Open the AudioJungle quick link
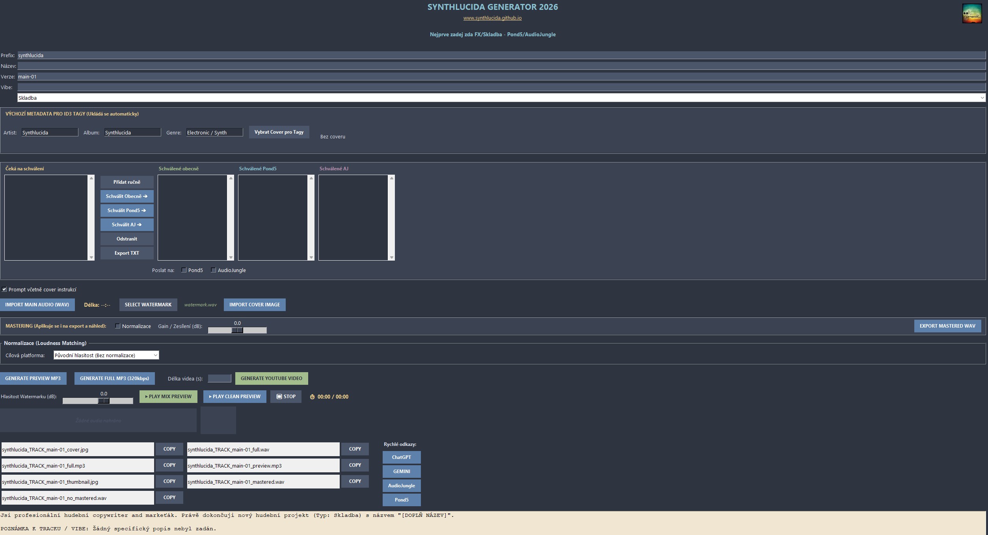The width and height of the screenshot is (988, 535). [402, 486]
